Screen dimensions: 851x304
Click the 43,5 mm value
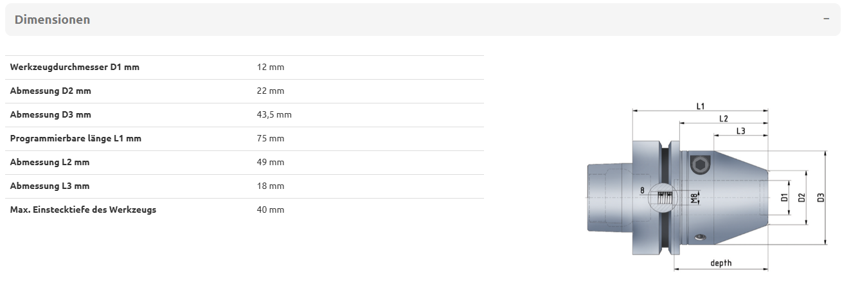(274, 114)
